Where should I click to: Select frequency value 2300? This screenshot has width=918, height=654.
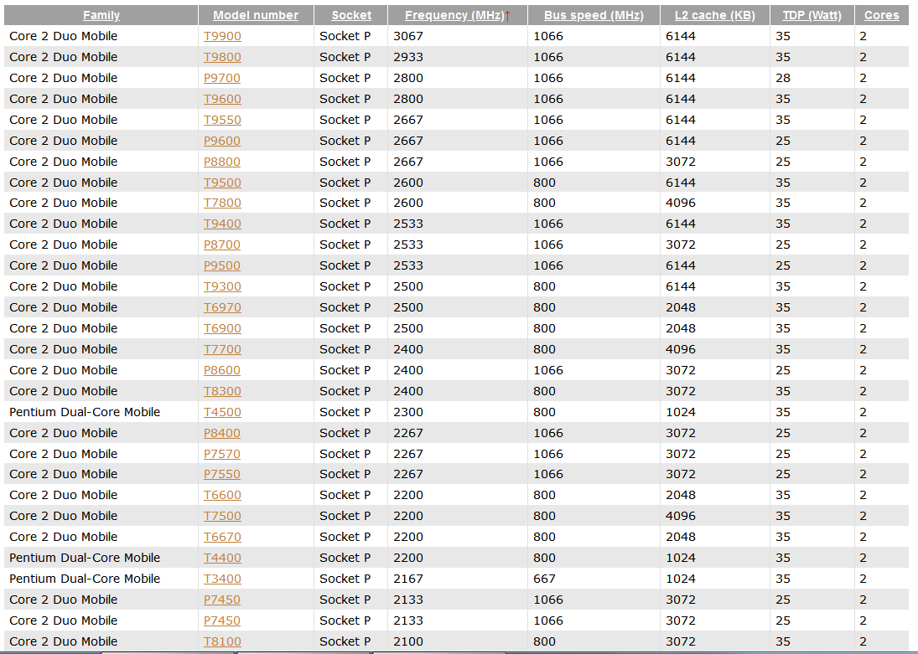pyautogui.click(x=408, y=412)
